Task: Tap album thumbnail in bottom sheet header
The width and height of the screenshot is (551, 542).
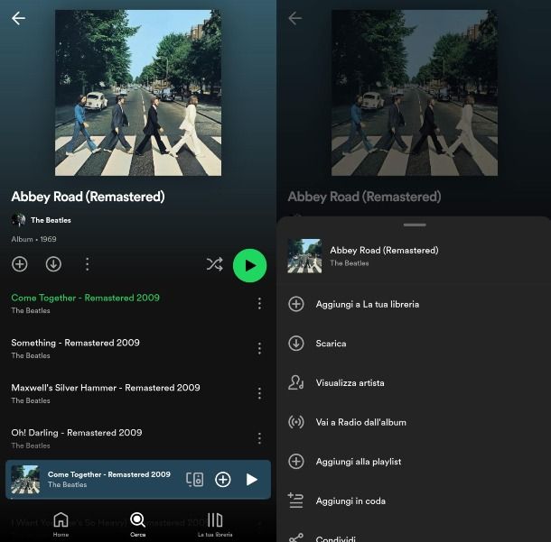Action: pyautogui.click(x=304, y=256)
